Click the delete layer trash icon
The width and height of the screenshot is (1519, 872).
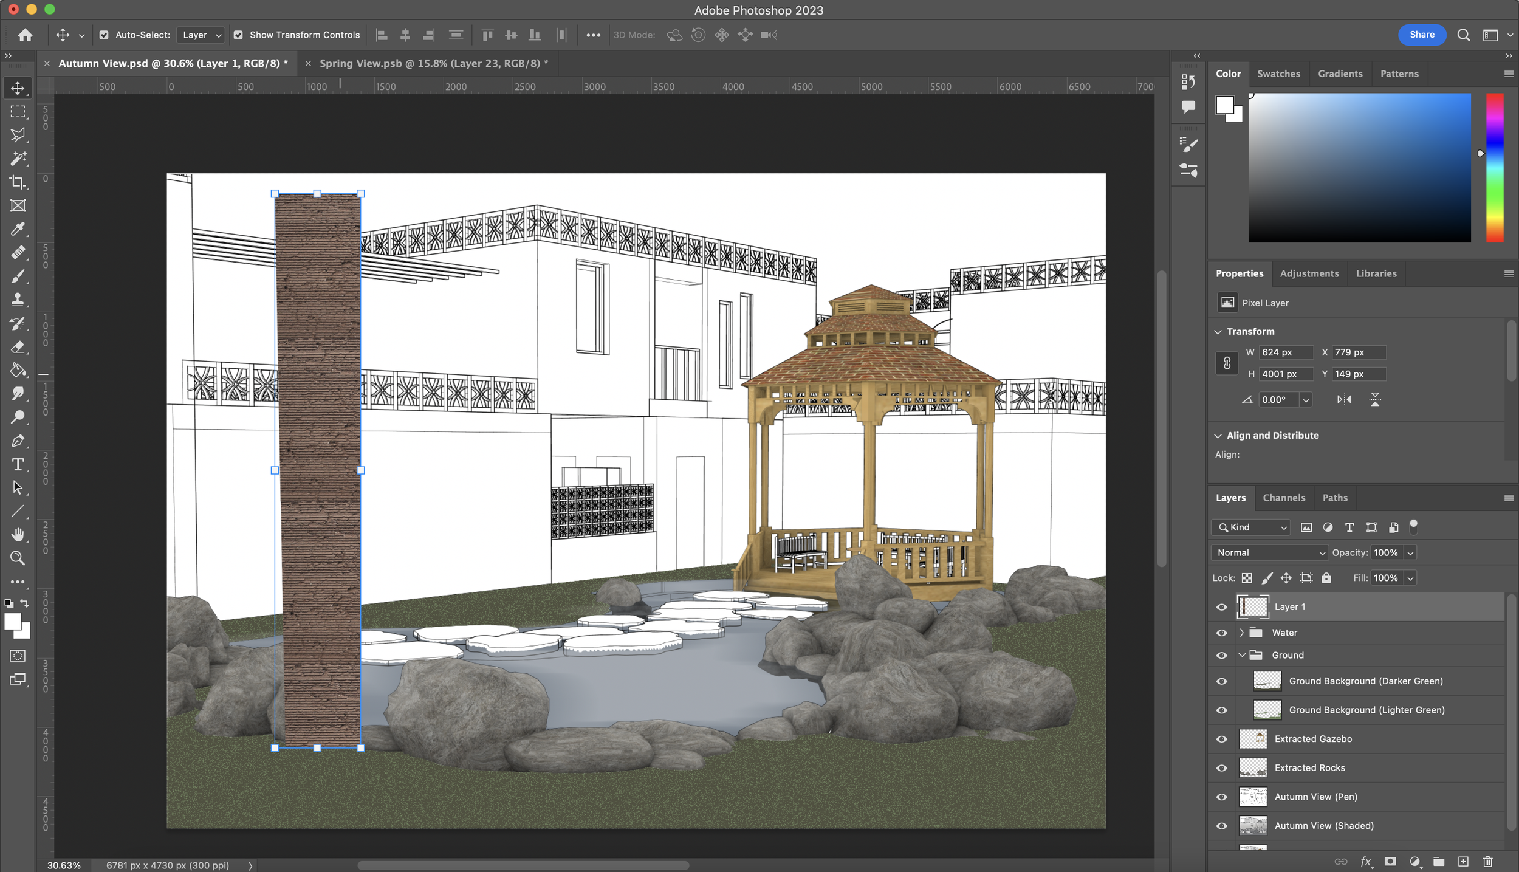tap(1487, 861)
